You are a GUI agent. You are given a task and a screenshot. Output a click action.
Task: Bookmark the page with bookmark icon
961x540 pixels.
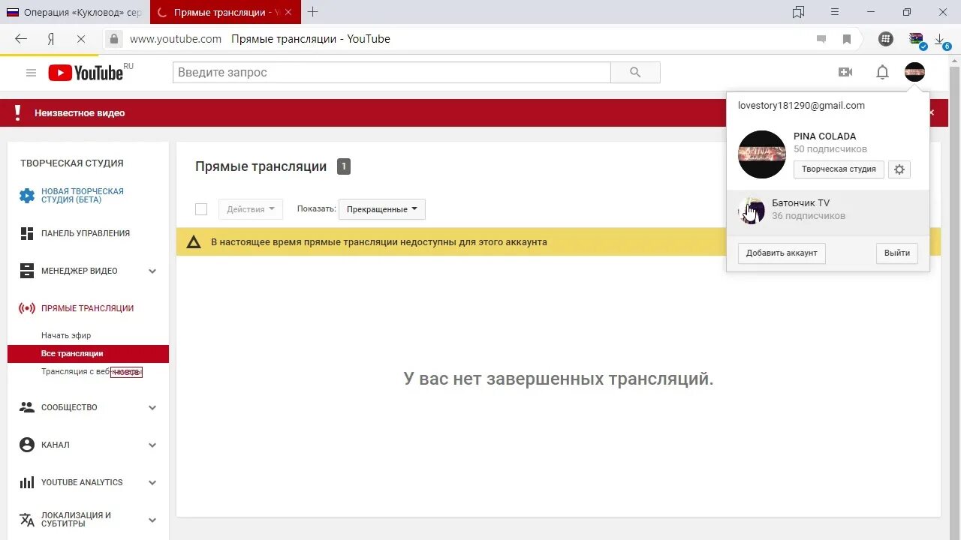pyautogui.click(x=847, y=39)
